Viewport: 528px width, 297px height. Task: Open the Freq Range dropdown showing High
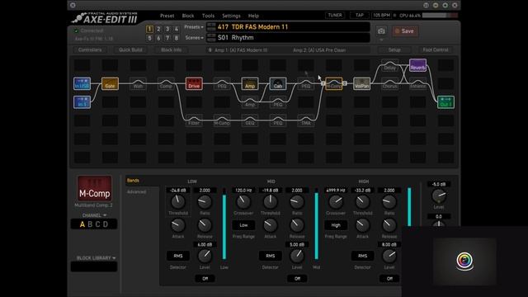(336, 225)
